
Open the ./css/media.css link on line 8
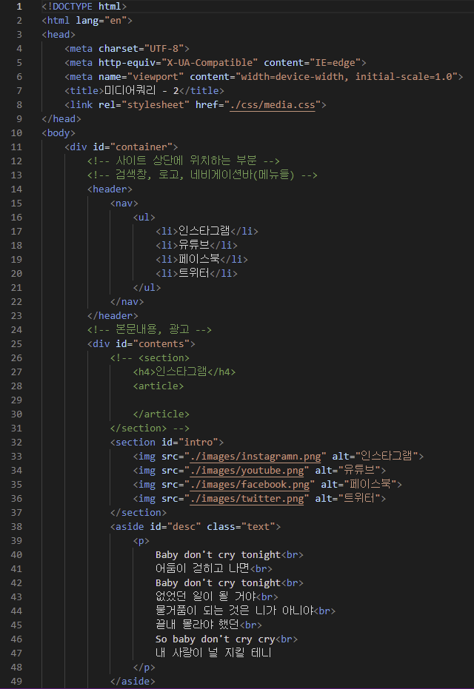pos(272,105)
